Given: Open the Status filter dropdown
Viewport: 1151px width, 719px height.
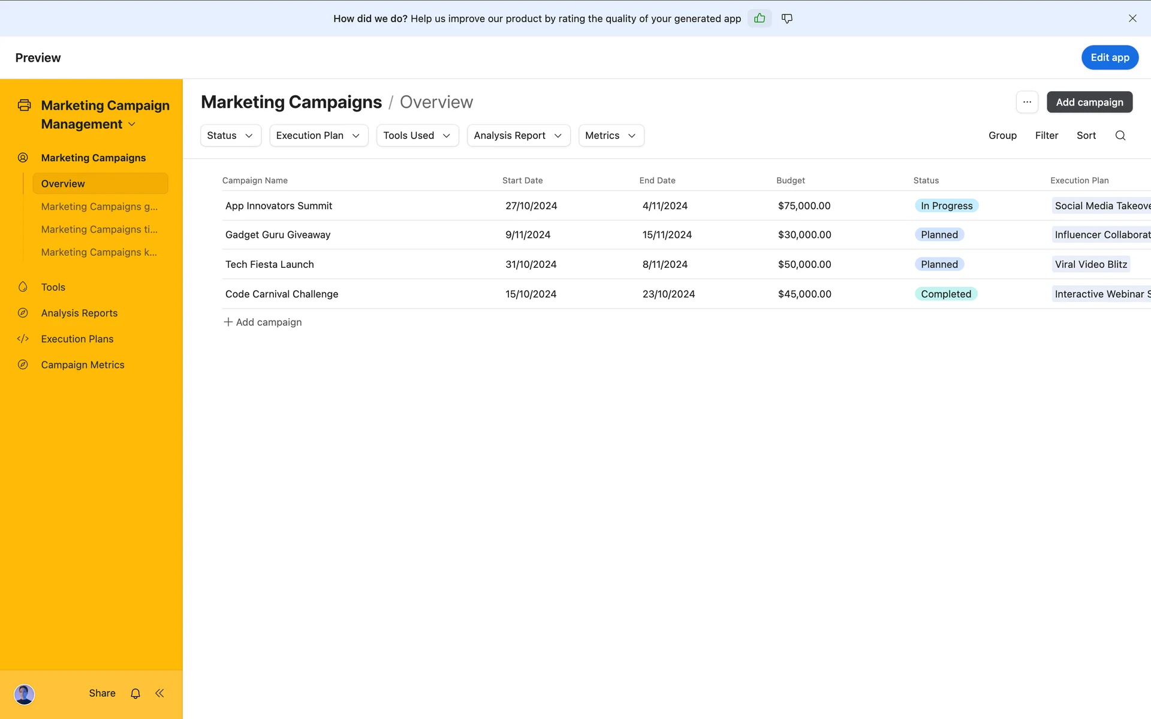Looking at the screenshot, I should tap(230, 135).
